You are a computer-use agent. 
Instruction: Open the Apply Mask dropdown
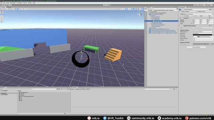click(203, 33)
